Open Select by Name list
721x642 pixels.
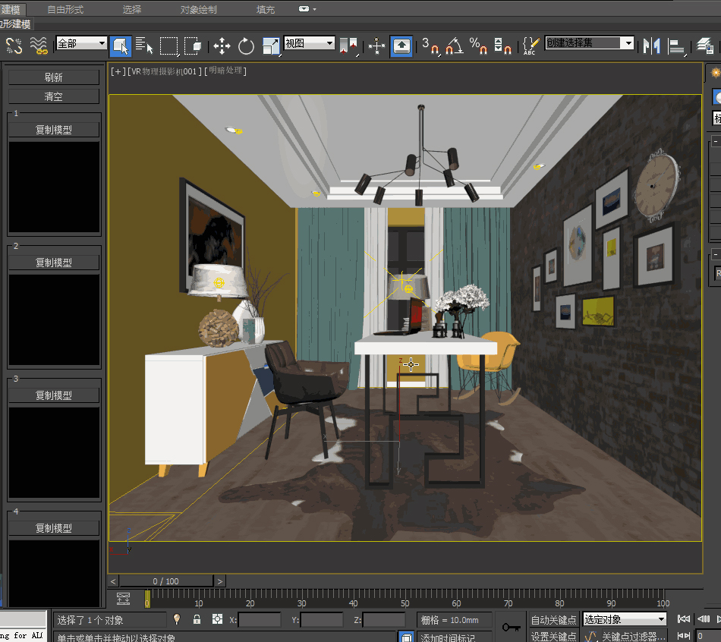tap(144, 46)
